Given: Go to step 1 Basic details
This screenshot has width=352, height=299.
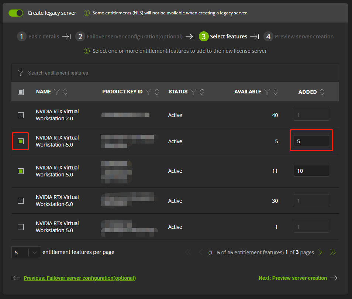Looking at the screenshot, I should pos(38,37).
